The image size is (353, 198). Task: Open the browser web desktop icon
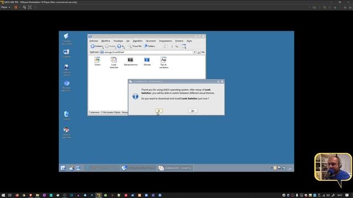point(66,86)
